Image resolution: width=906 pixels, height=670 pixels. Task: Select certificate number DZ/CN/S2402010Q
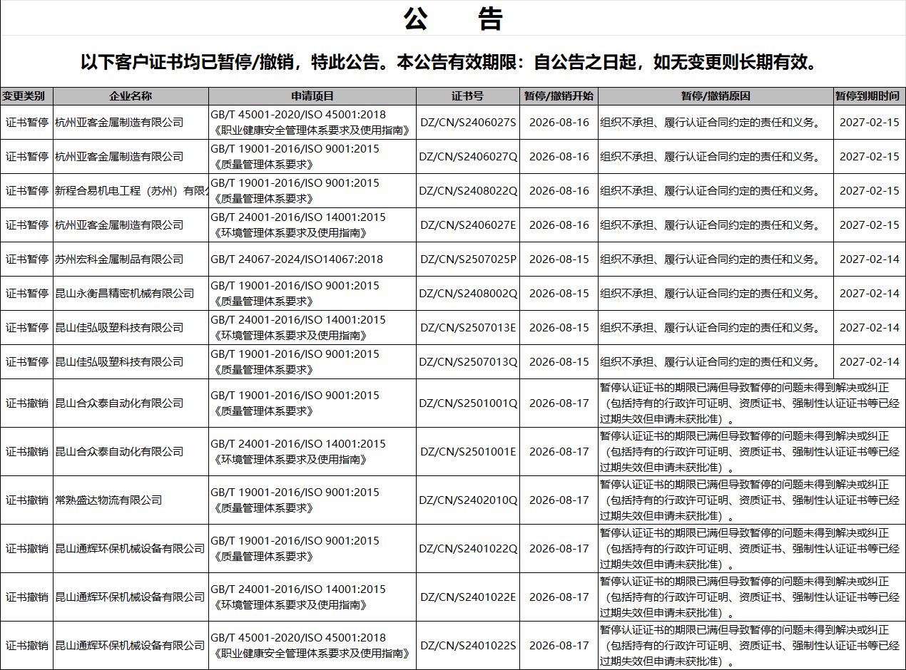click(468, 500)
